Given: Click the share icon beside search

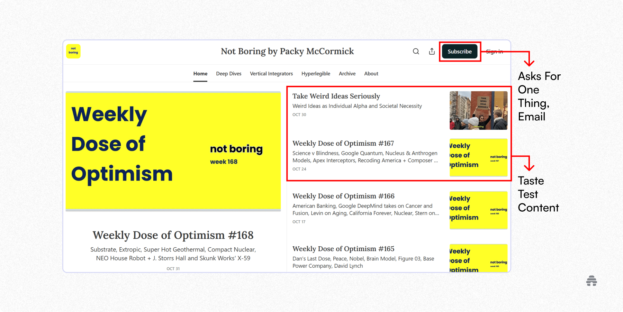Looking at the screenshot, I should pyautogui.click(x=432, y=52).
